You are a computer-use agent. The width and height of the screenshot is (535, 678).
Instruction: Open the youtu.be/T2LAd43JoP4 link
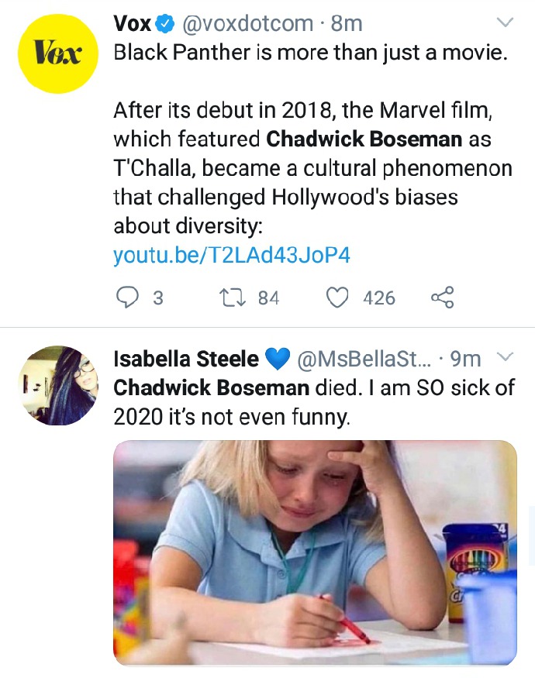(232, 255)
